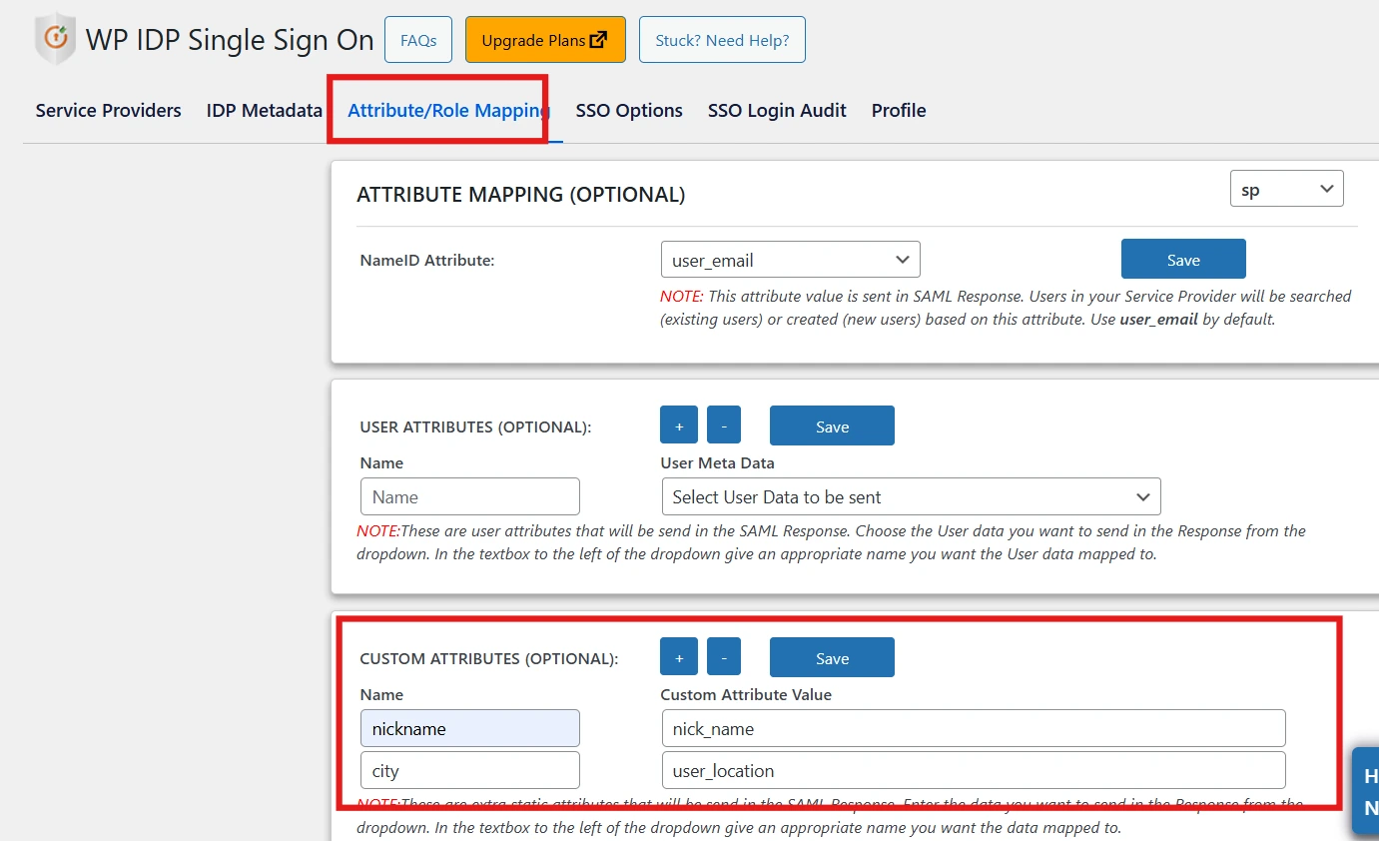This screenshot has width=1379, height=841.
Task: Click the nickname custom attribute name field
Action: tap(470, 728)
